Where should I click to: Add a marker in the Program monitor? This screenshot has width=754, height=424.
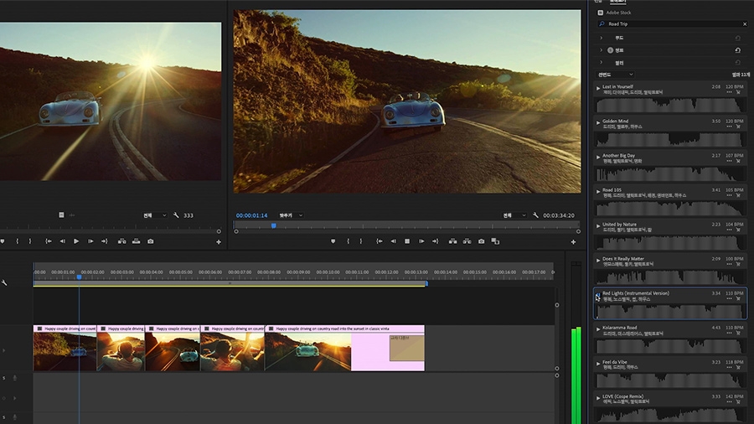[x=333, y=241]
